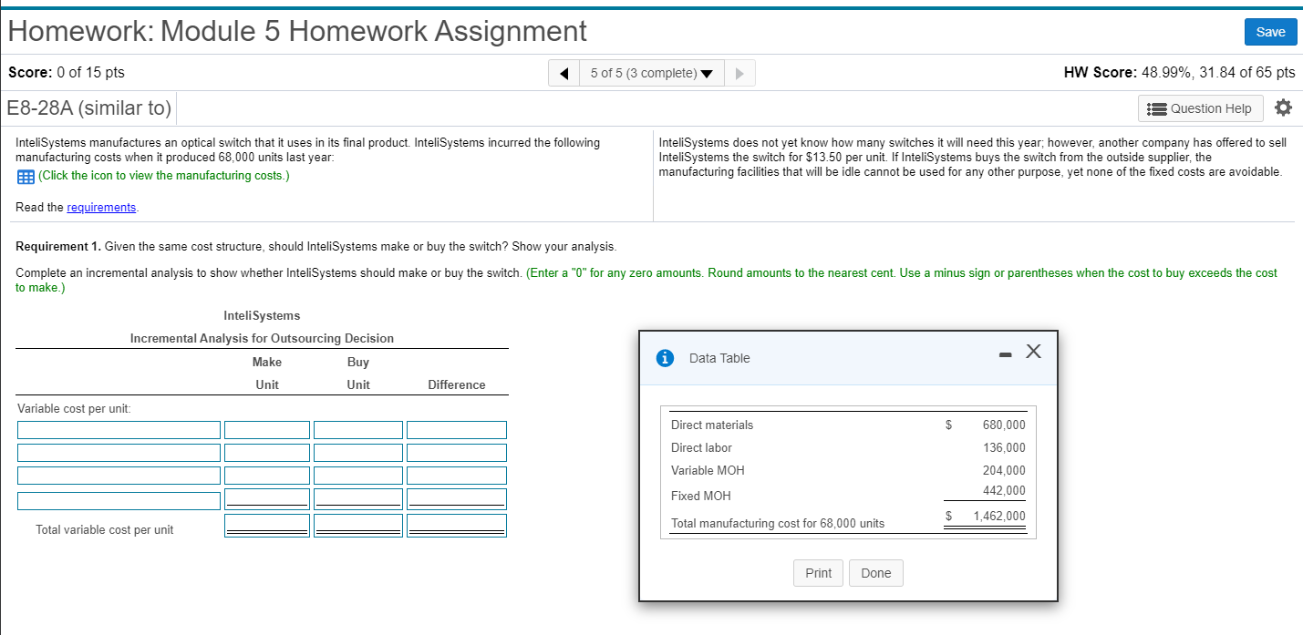Click first row Difference input

pyautogui.click(x=457, y=429)
